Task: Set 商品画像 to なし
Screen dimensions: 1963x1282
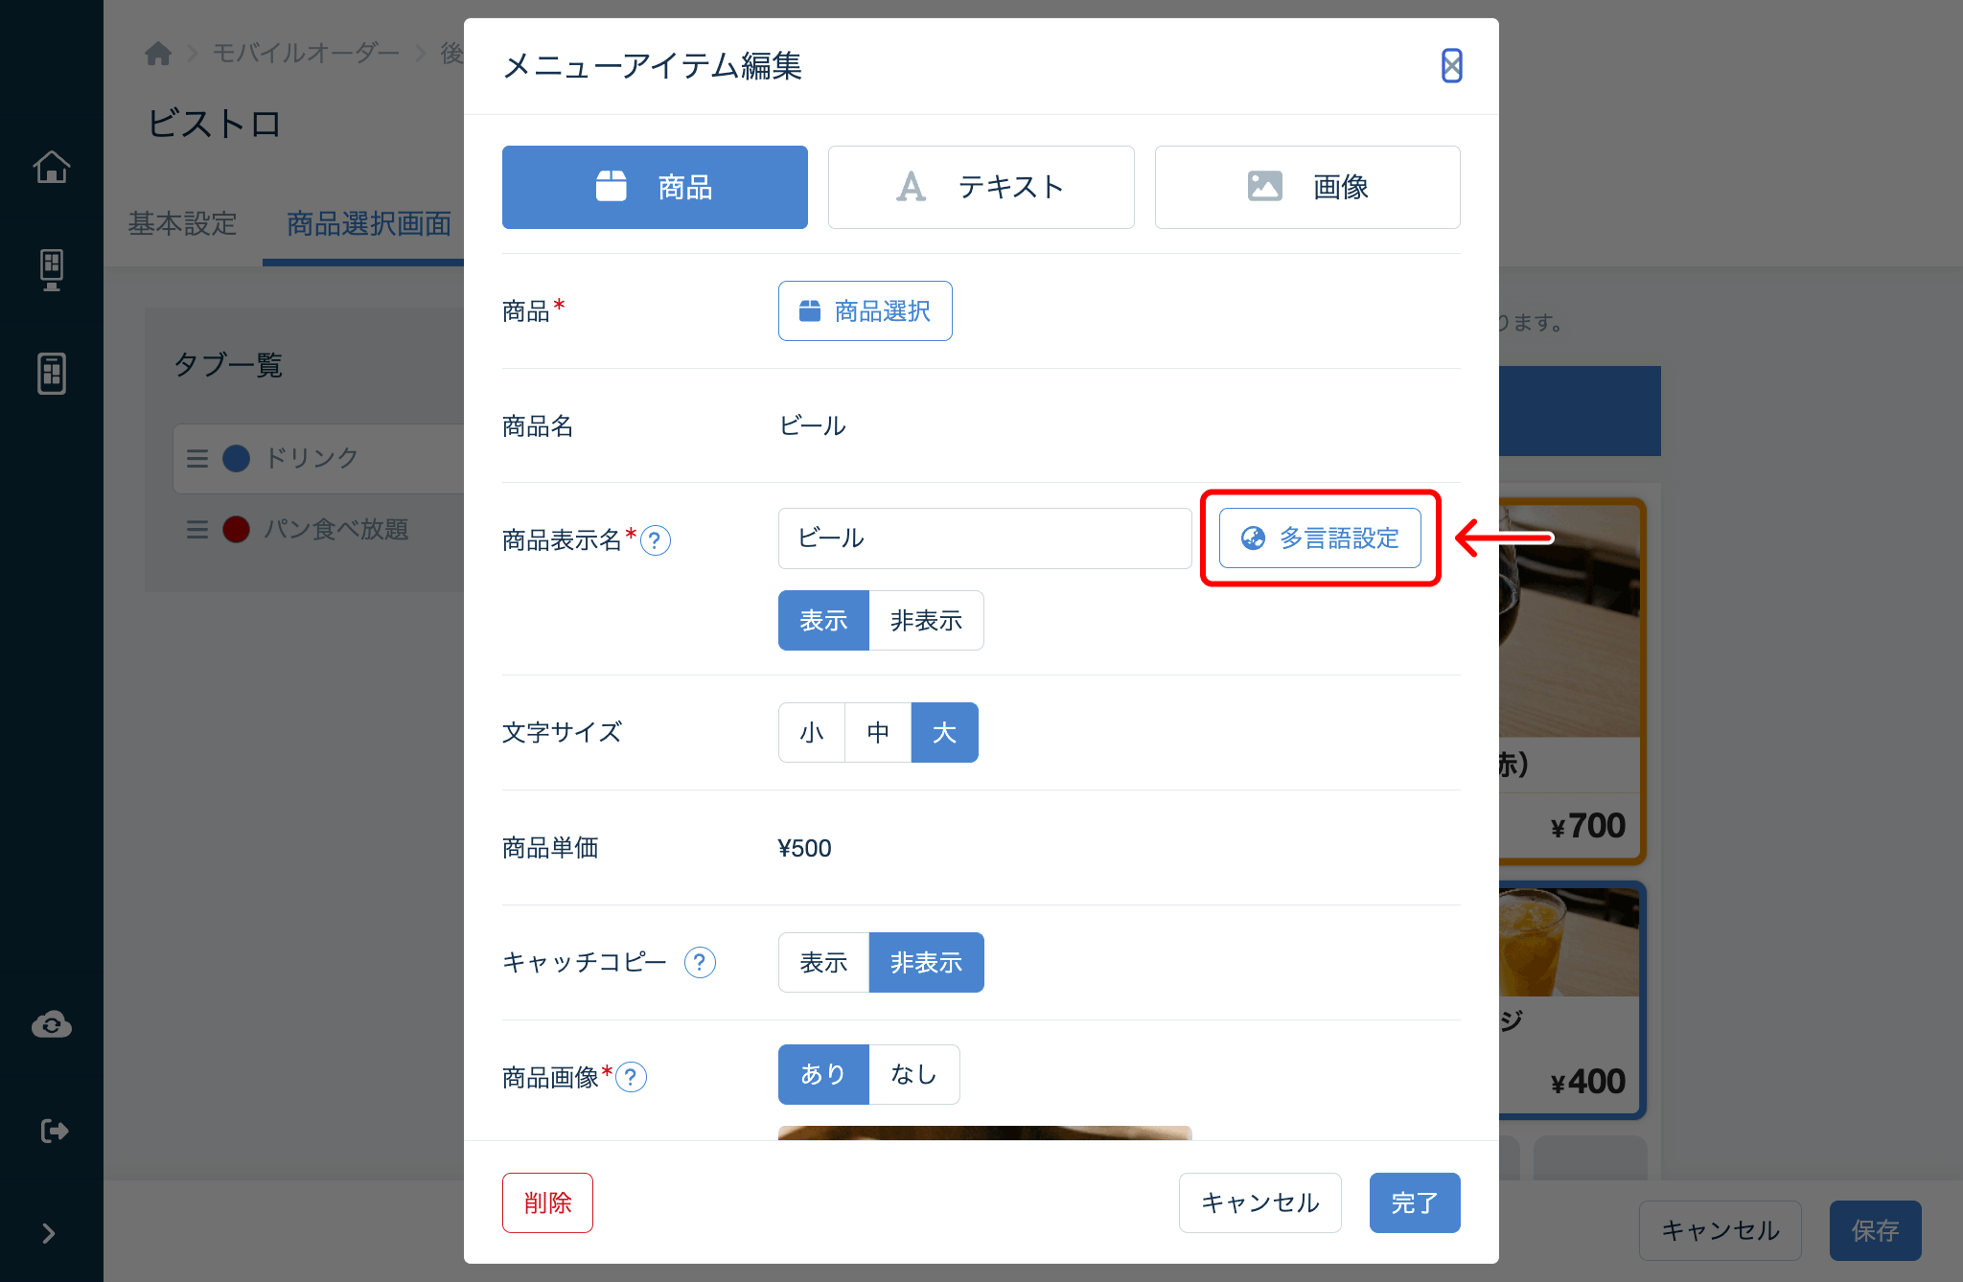Action: (913, 1074)
